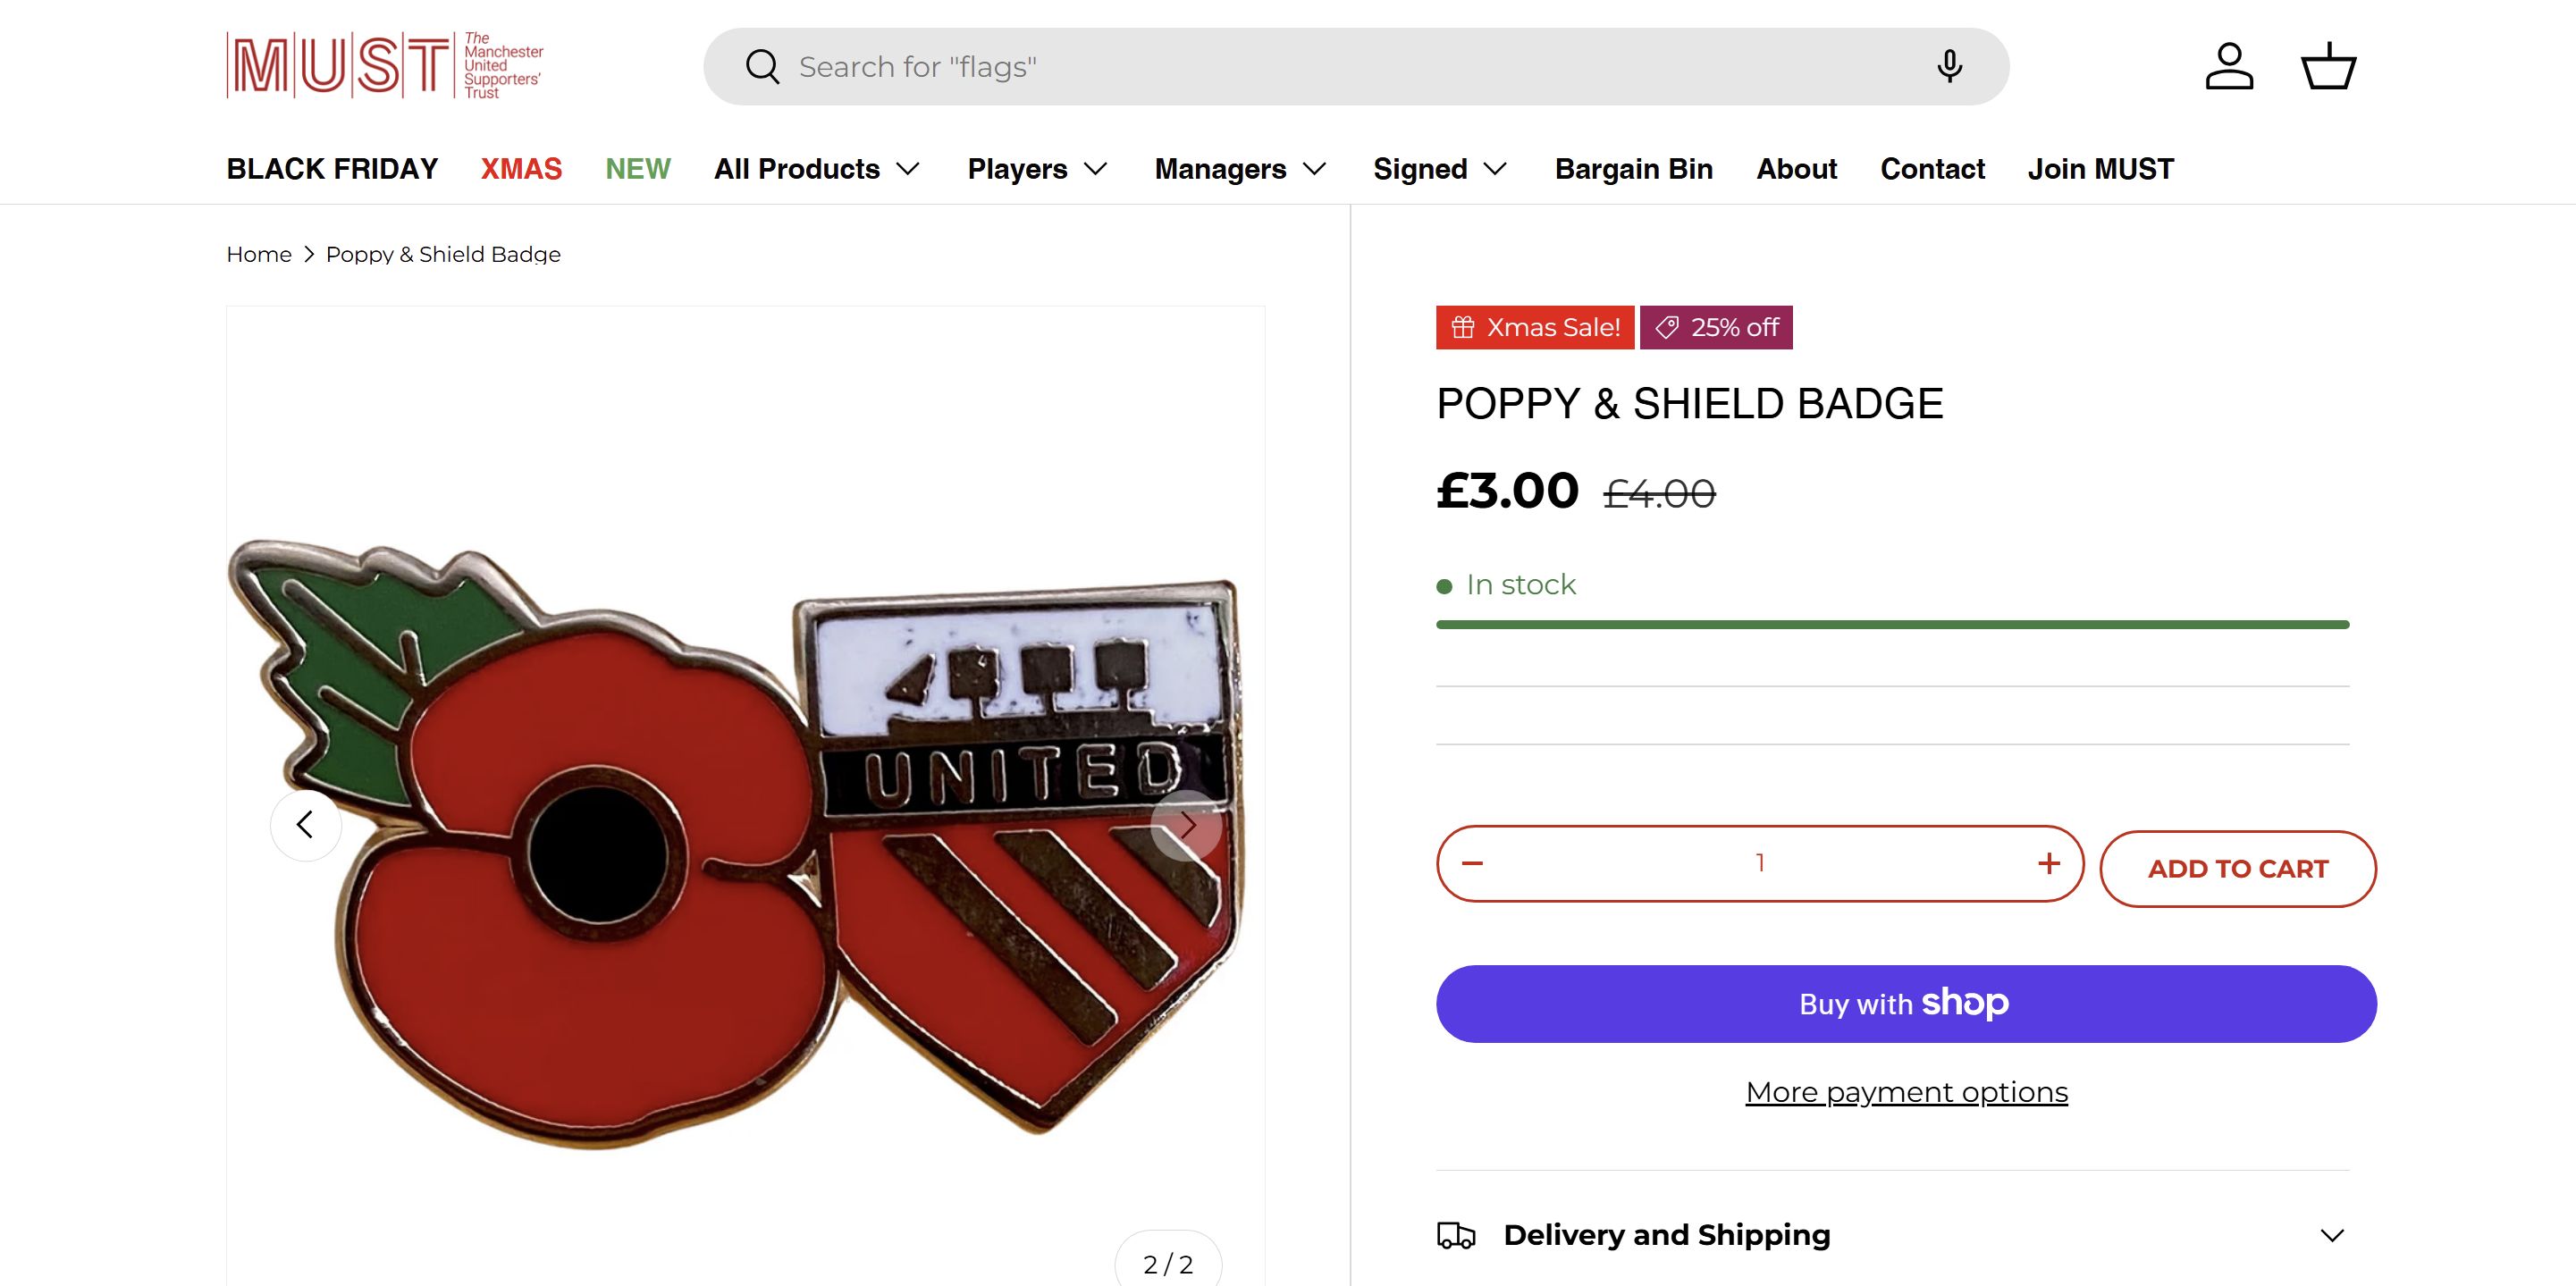Increase quantity with plus button
Image resolution: width=2576 pixels, height=1286 pixels.
tap(2049, 863)
